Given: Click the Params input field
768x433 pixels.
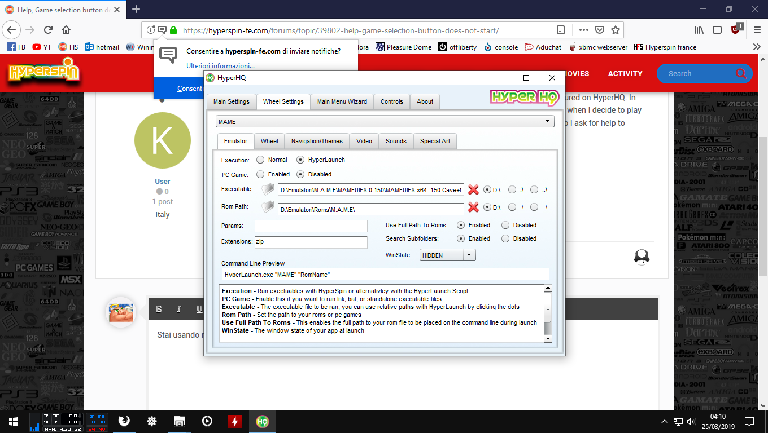Looking at the screenshot, I should [311, 226].
